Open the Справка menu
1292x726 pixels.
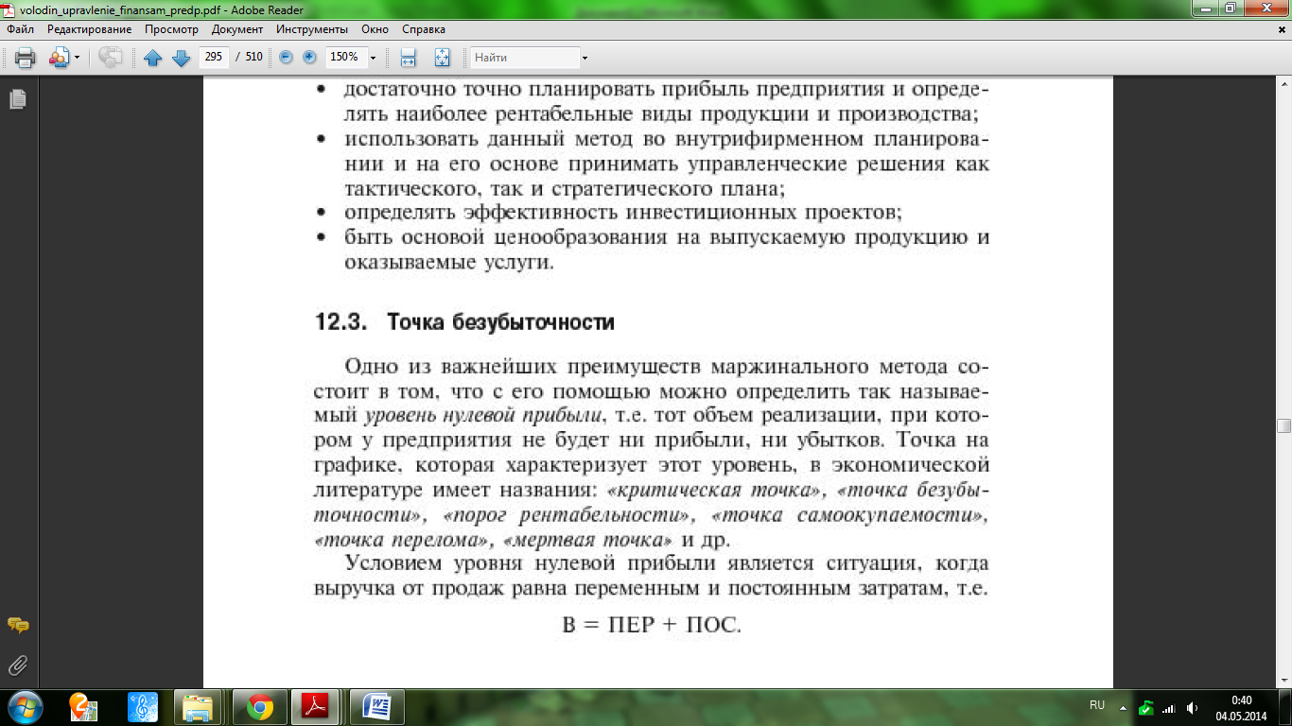(x=423, y=29)
